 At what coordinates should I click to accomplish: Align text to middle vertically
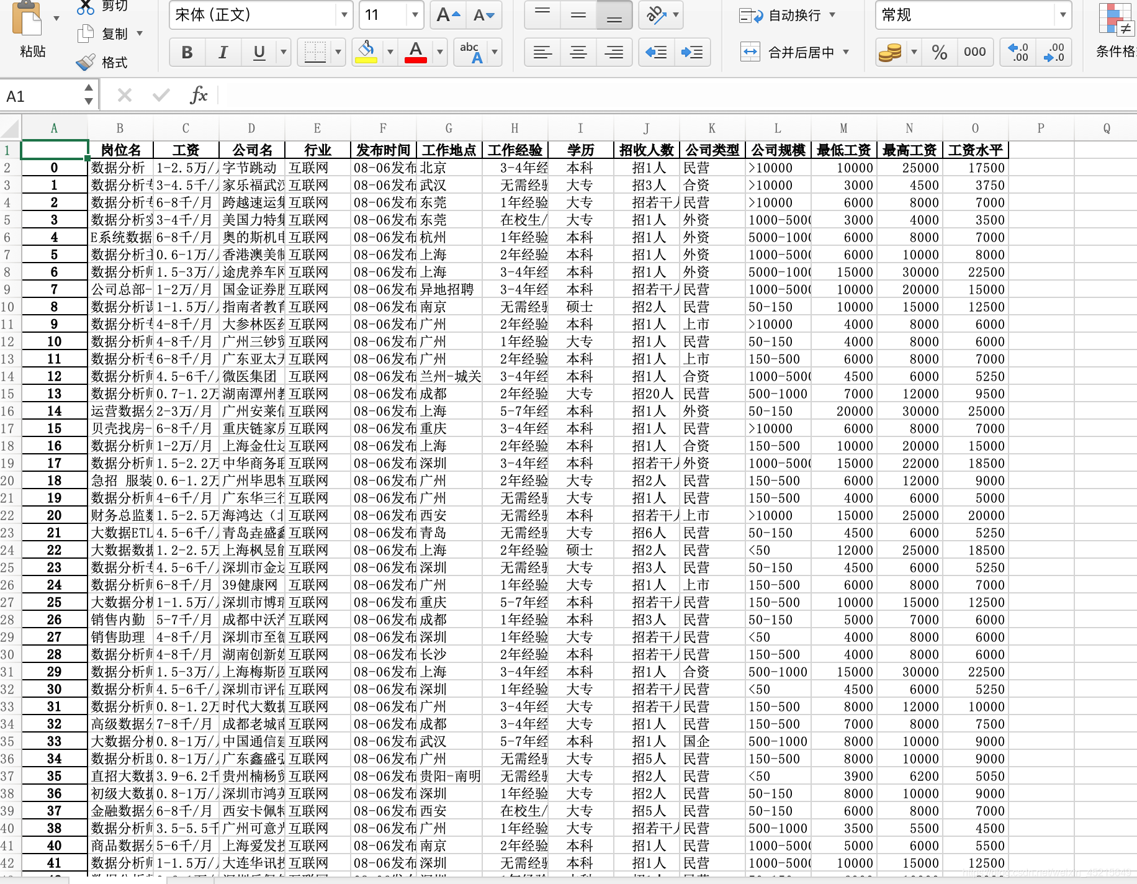click(x=578, y=15)
